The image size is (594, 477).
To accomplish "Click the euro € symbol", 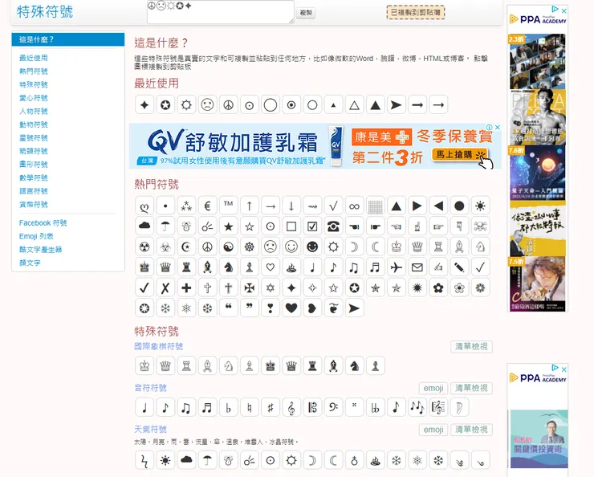I will click(x=207, y=206).
